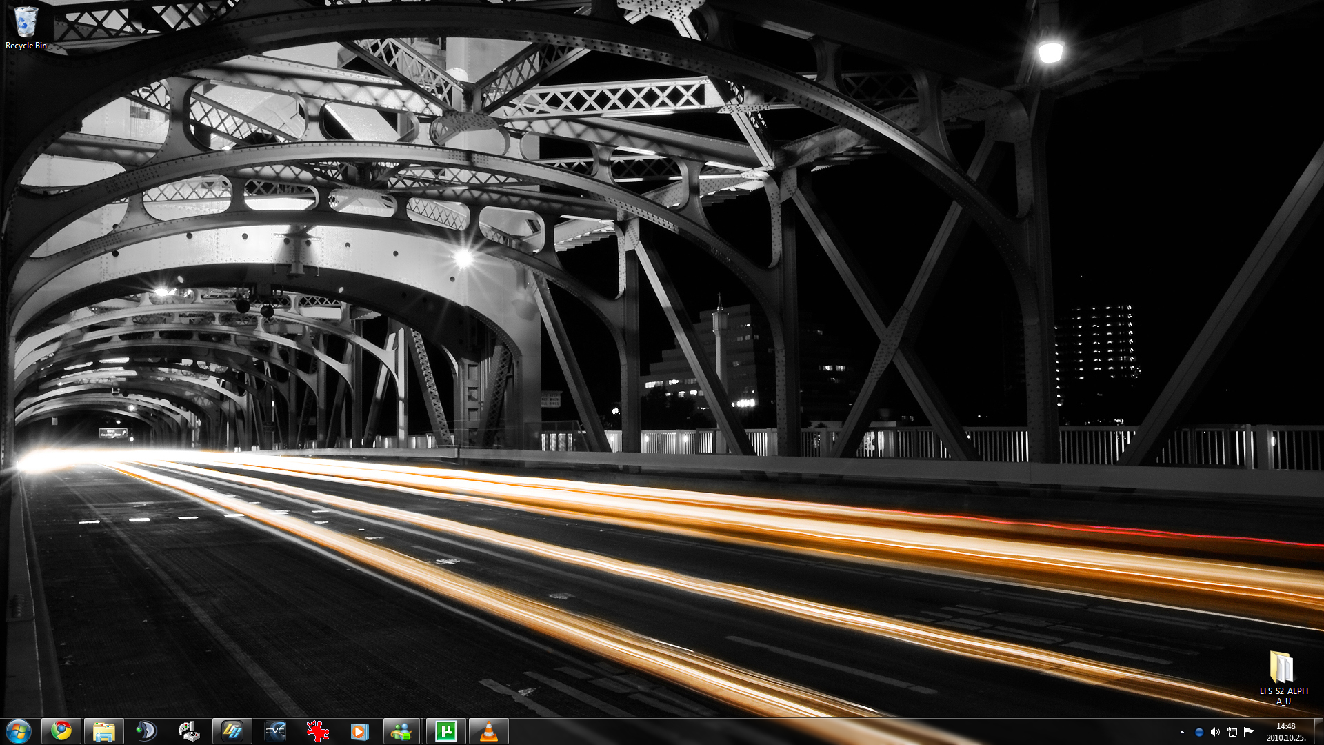Click the blue orb tray icon
Screen dimensions: 1324x745
tap(1198, 732)
